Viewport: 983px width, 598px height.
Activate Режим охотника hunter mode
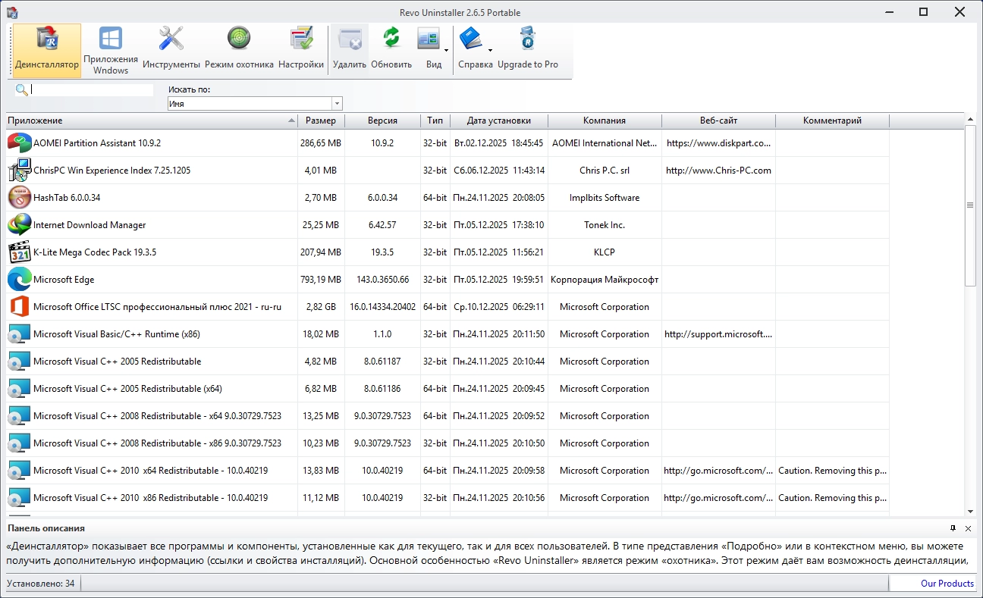click(239, 49)
